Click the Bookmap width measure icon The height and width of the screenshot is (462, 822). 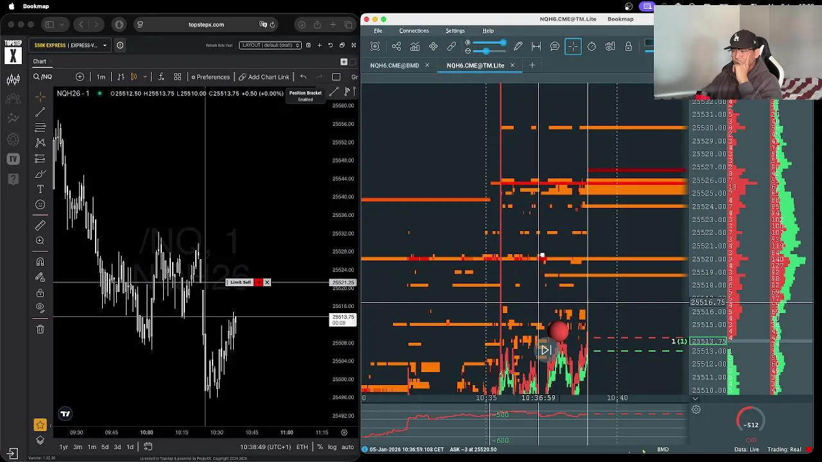536,46
